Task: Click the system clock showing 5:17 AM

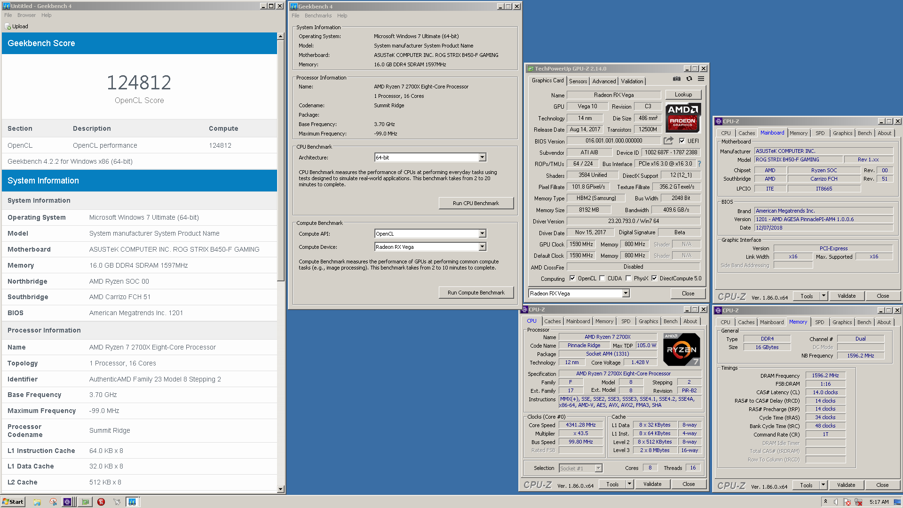Action: pos(879,502)
